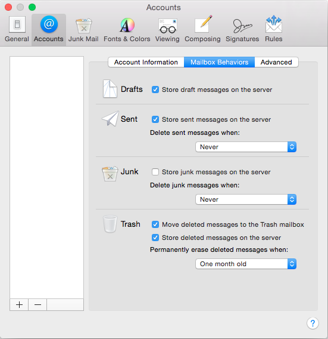The width and height of the screenshot is (328, 339).
Task: Uncheck Store sent messages on the server
Action: (x=155, y=119)
